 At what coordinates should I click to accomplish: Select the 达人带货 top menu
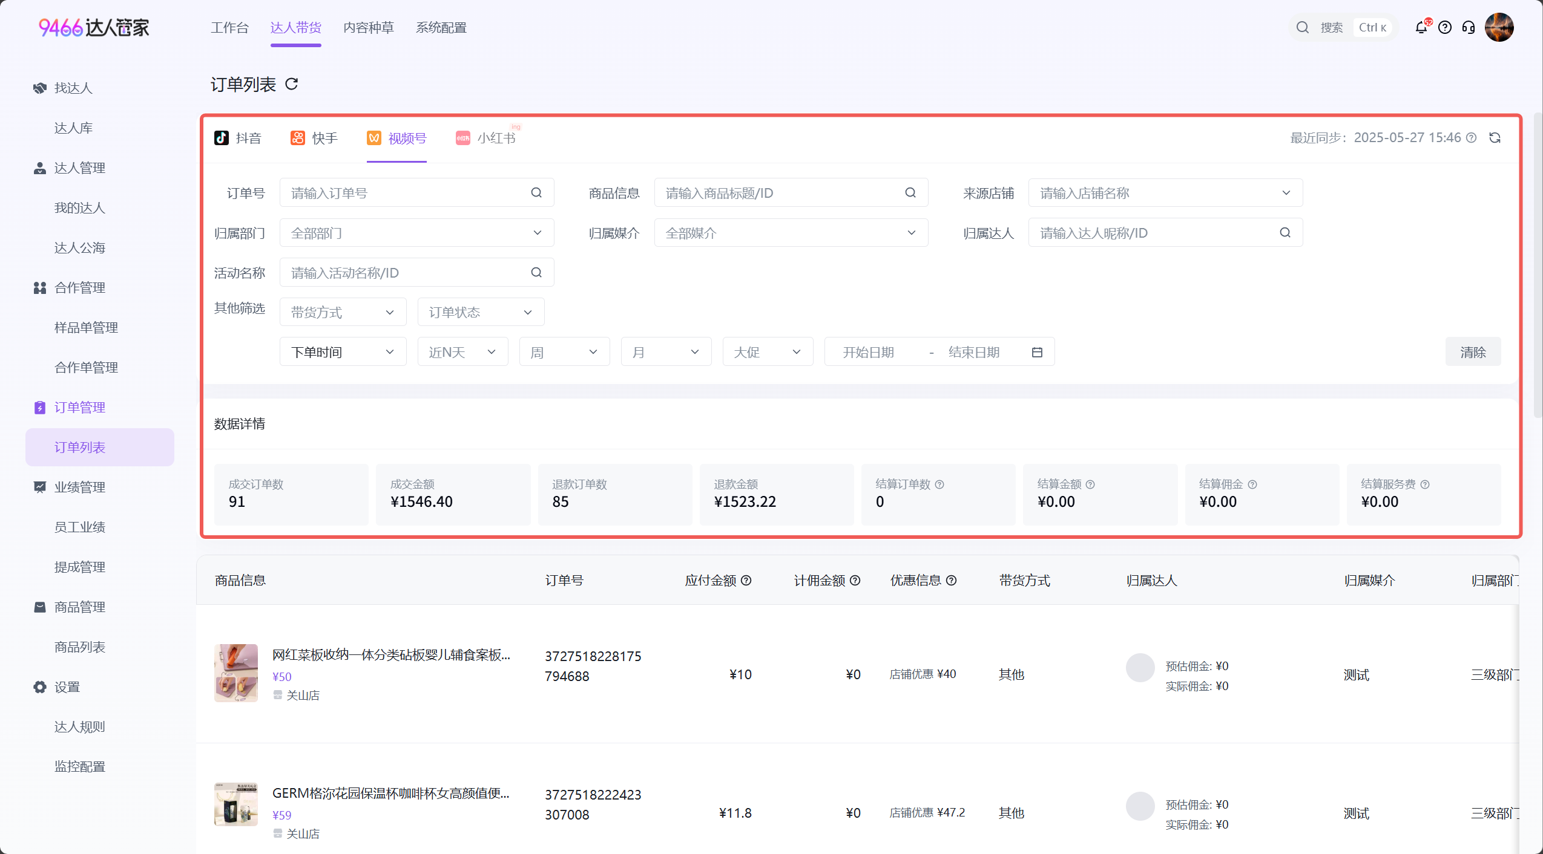295,28
